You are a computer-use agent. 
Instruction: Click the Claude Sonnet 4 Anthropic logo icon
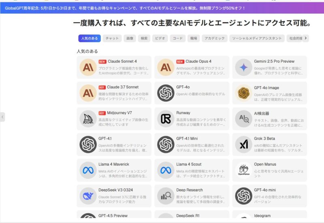88,67
